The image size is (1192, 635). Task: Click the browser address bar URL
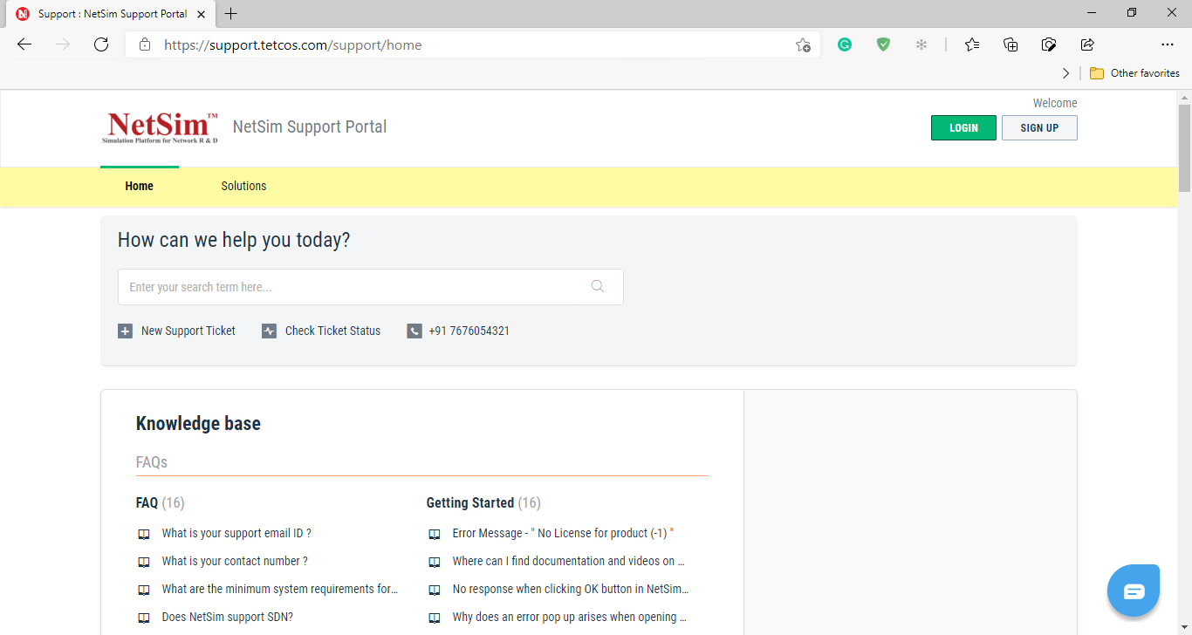click(x=293, y=44)
